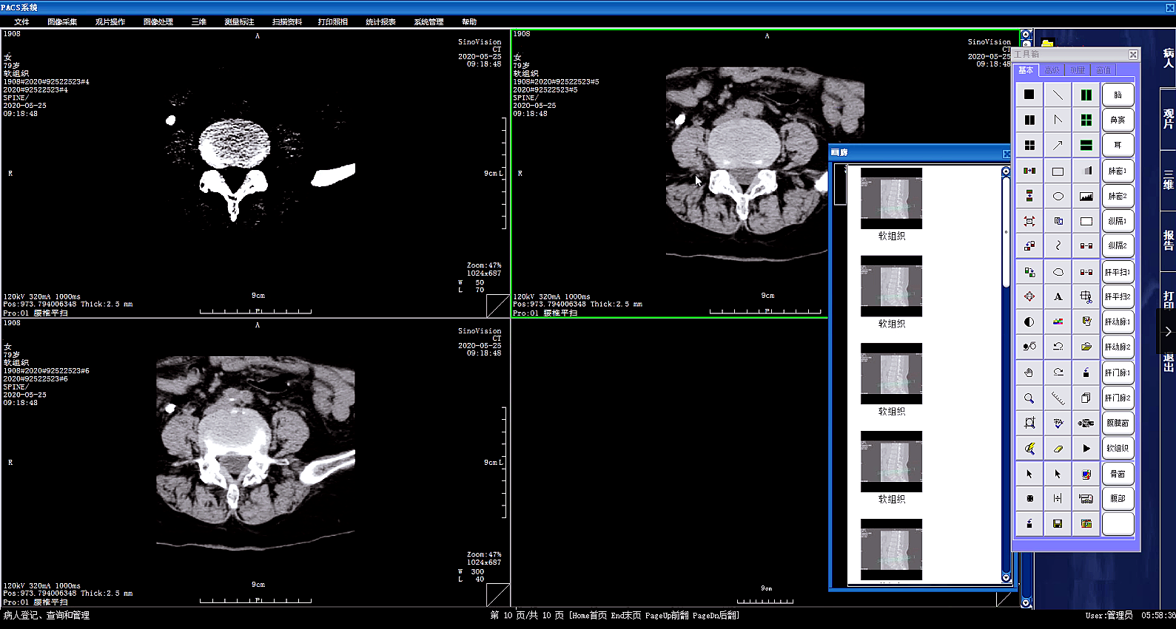Choose the green two-row layout icon
1176x629 pixels.
(1086, 146)
